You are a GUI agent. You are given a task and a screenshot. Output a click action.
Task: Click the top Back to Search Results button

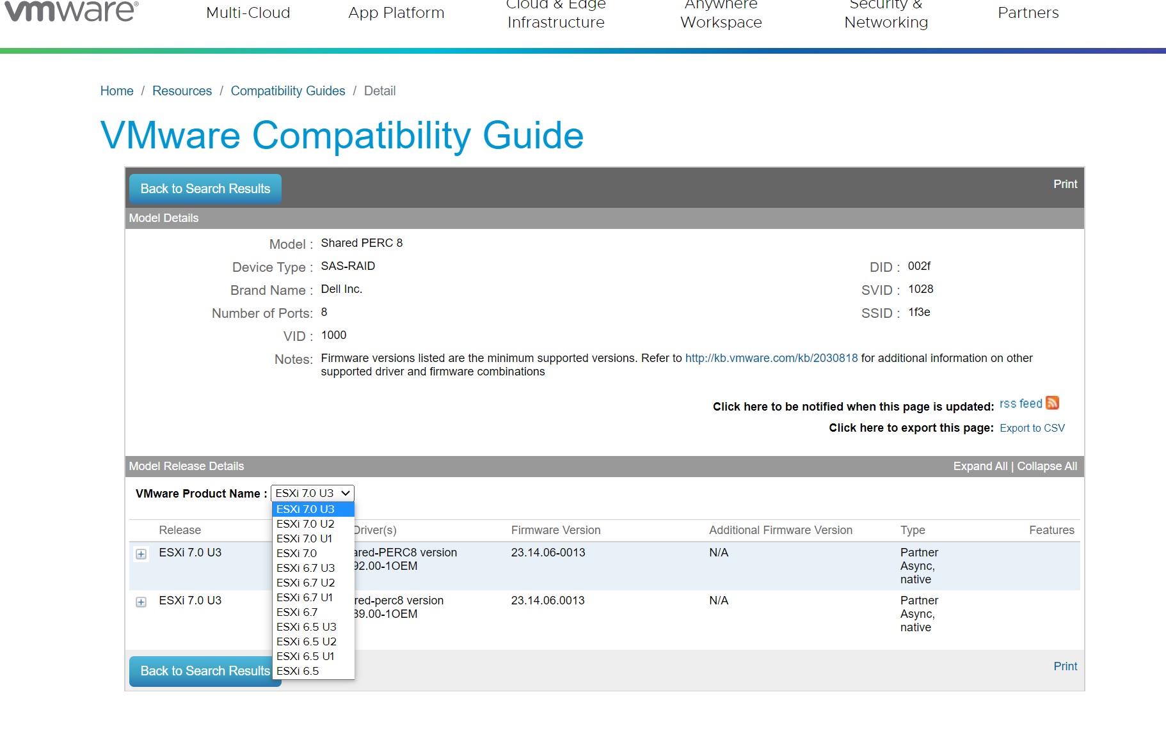pyautogui.click(x=205, y=188)
